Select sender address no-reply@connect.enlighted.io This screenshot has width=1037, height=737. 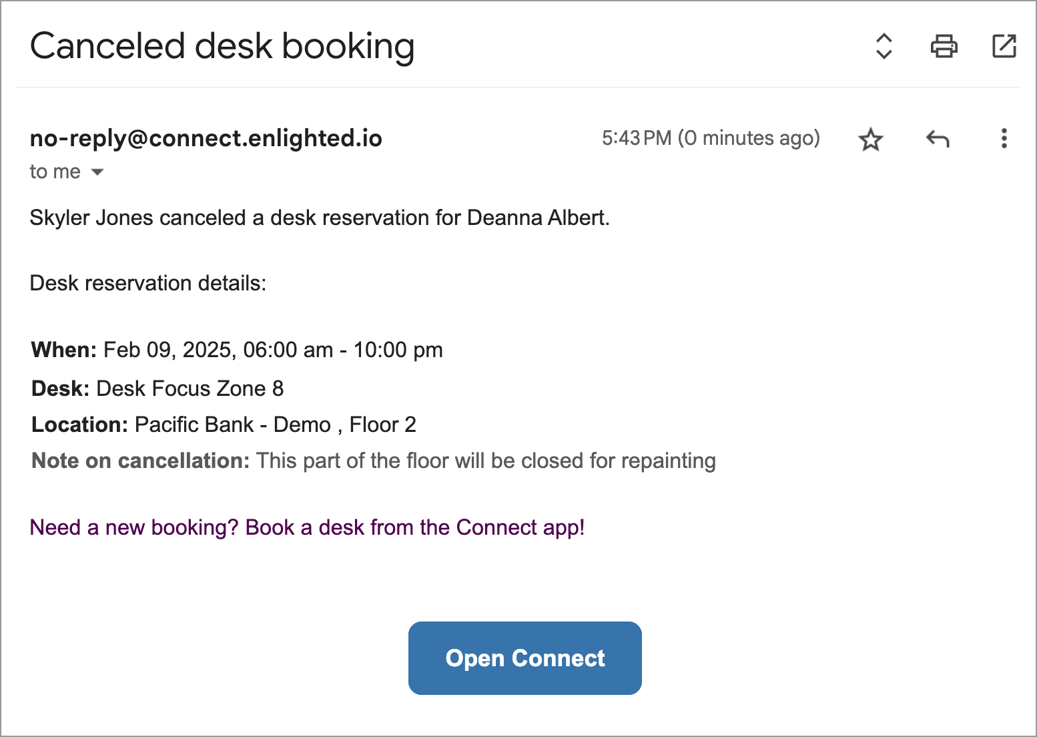point(206,138)
